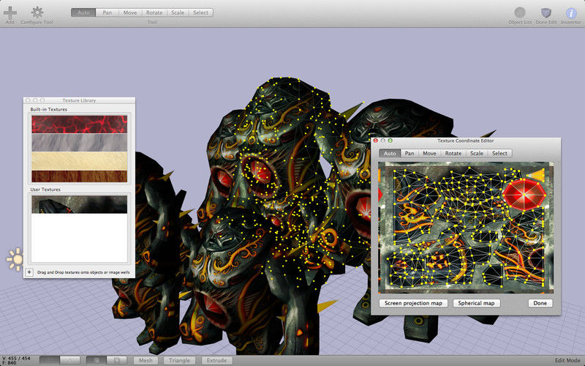Screen dimensions: 585x366
Task: Open Configure Tool gear icon
Action: point(37,12)
